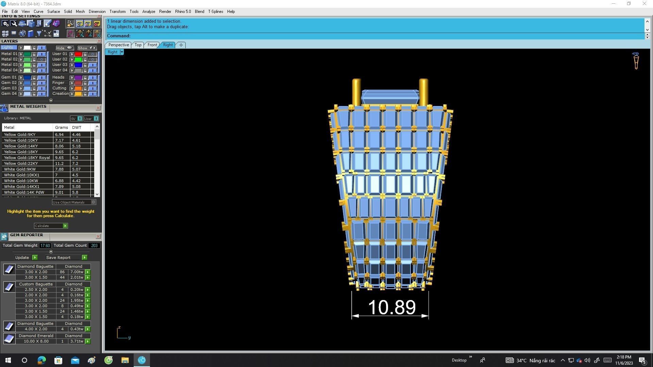Expand layers panel with bottom chevron
The height and width of the screenshot is (367, 653).
pyautogui.click(x=51, y=101)
